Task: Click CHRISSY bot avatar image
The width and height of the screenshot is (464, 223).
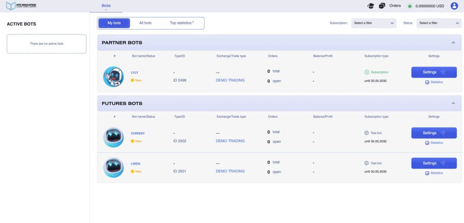Action: click(x=113, y=137)
